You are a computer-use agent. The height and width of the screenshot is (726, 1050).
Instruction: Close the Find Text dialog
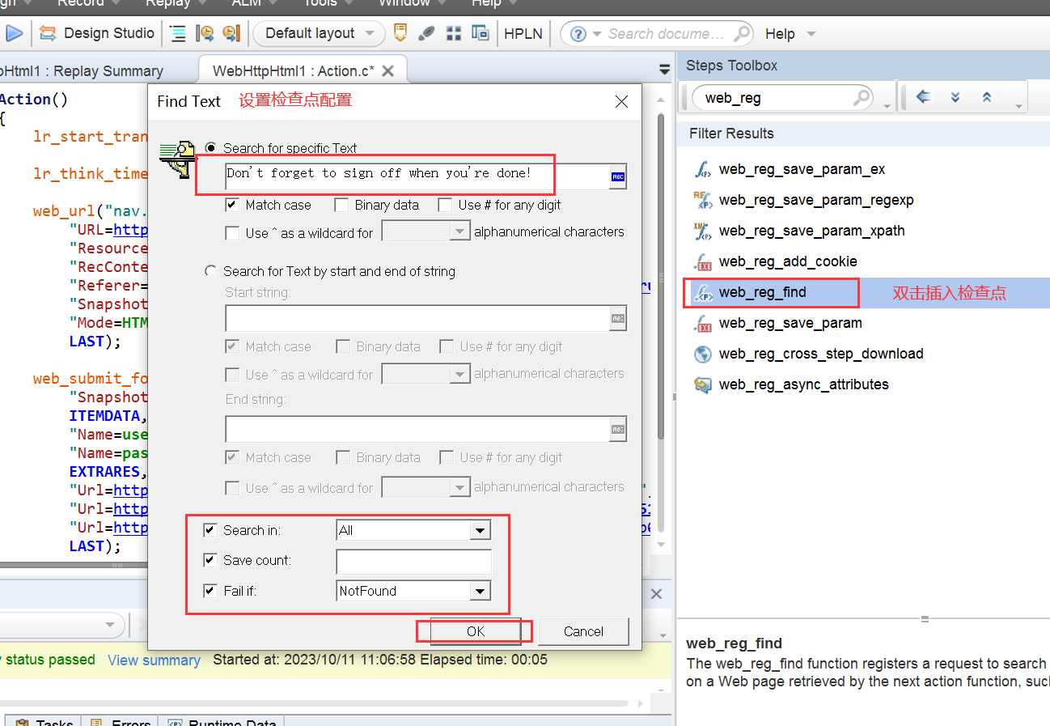click(x=621, y=102)
